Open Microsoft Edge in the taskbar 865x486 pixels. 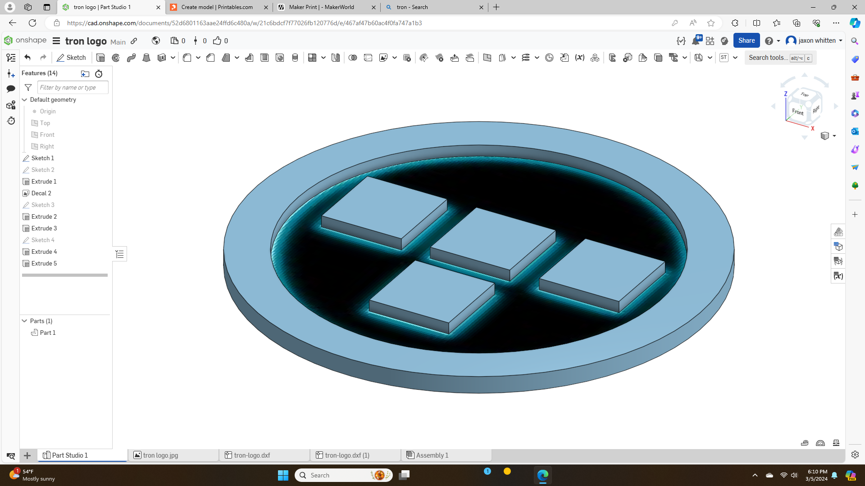542,475
